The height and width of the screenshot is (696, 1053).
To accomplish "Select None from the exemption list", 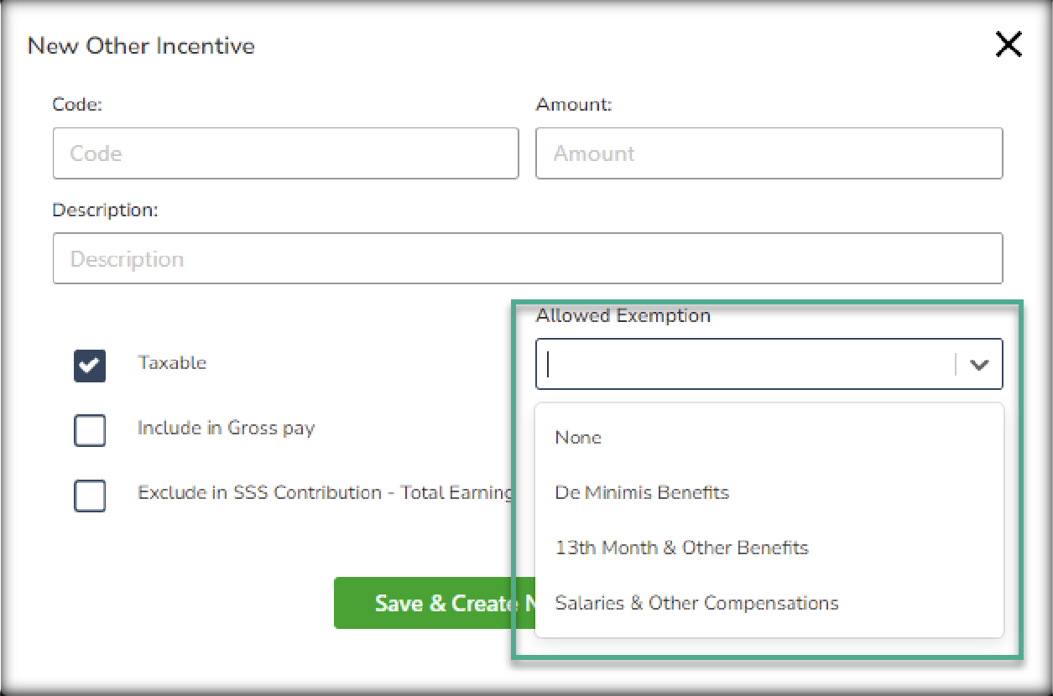I will [x=578, y=438].
